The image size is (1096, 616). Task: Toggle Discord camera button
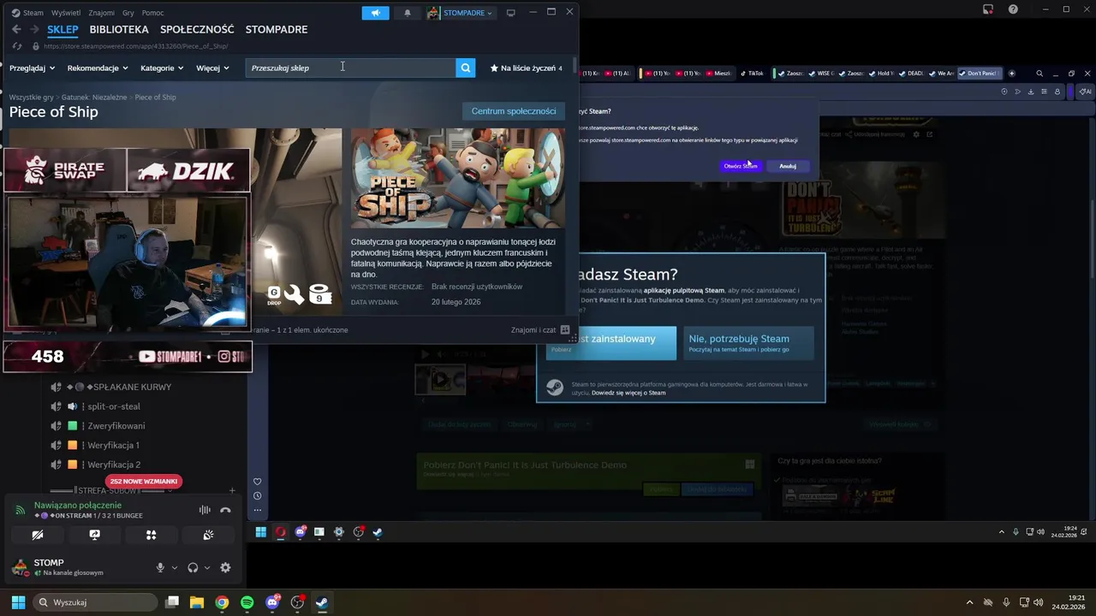[x=38, y=535]
